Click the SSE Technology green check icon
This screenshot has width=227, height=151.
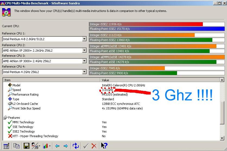point(10,127)
